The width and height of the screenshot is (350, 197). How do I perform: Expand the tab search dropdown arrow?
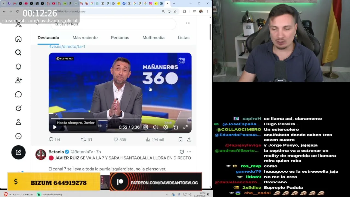click(4, 4)
